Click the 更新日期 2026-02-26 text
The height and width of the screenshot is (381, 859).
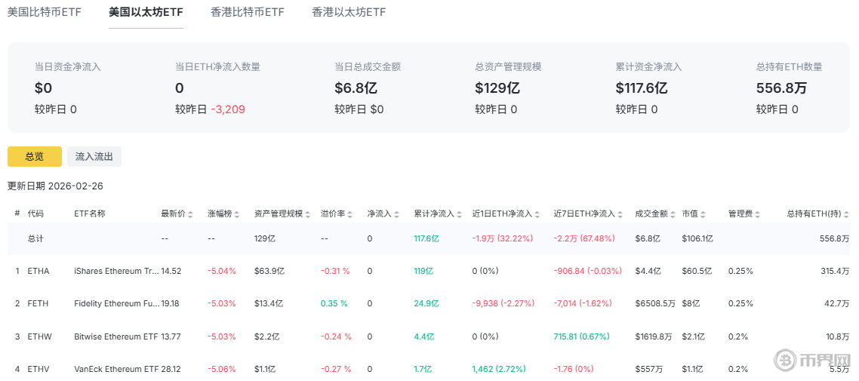[55, 186]
